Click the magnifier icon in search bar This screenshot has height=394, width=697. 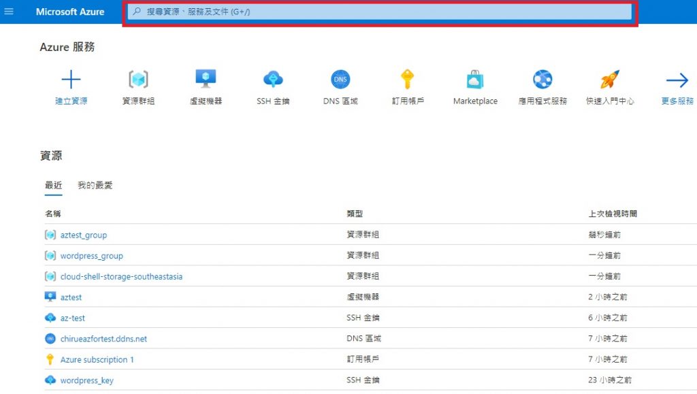(136, 12)
